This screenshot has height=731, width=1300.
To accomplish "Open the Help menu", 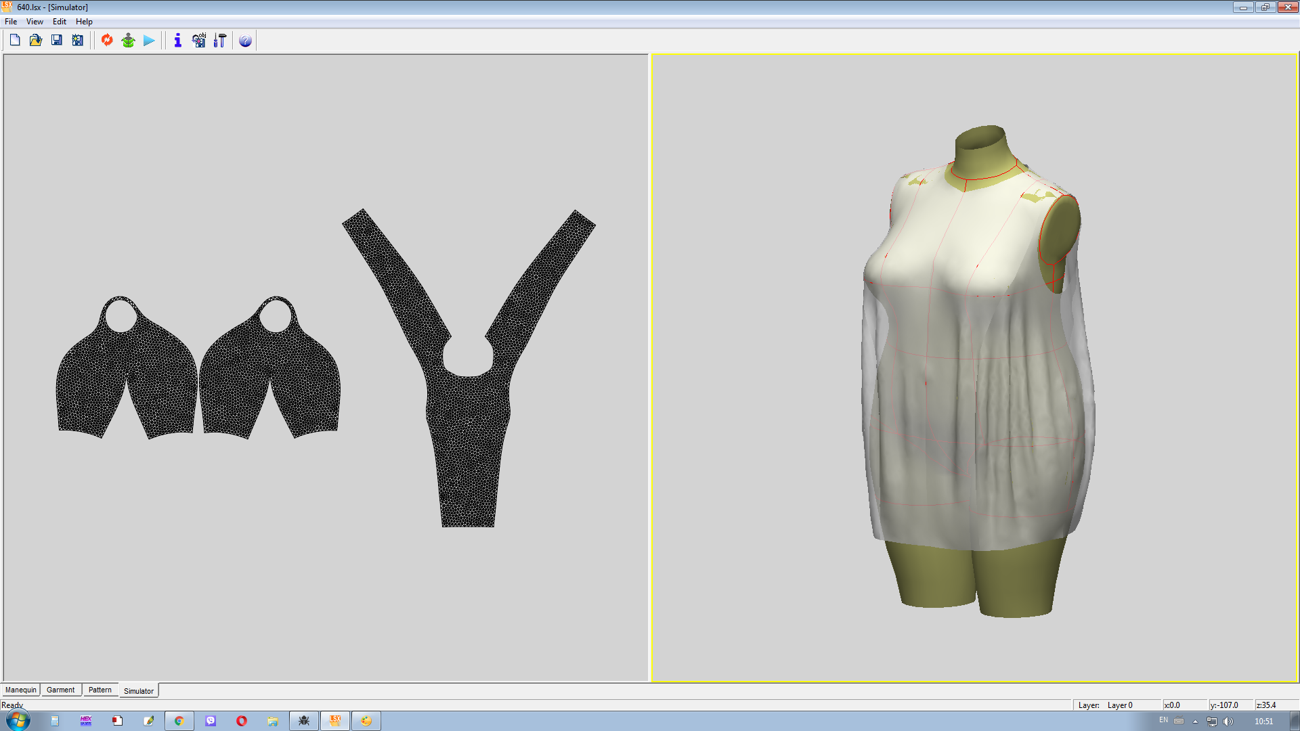I will [84, 22].
